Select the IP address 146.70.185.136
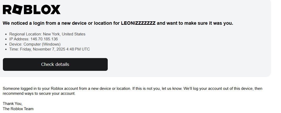The height and width of the screenshot is (113, 281). 44,39
